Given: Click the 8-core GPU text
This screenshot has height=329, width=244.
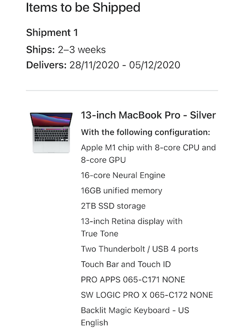Looking at the screenshot, I should coord(103,160).
